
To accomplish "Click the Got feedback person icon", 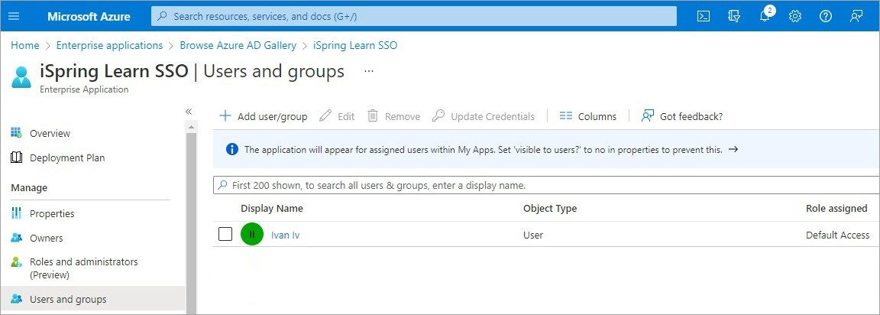I will [648, 115].
